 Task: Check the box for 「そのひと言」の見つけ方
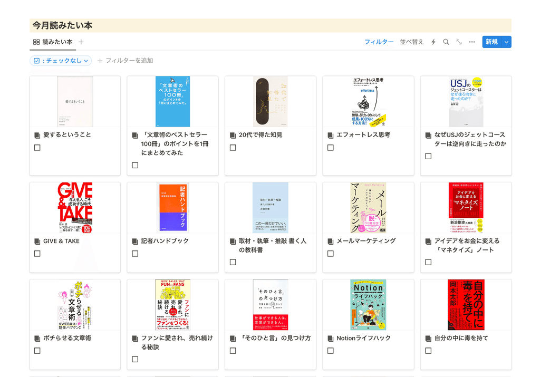tap(233, 351)
